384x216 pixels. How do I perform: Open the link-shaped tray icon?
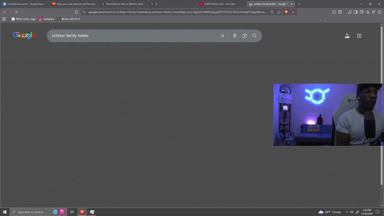[357, 212]
